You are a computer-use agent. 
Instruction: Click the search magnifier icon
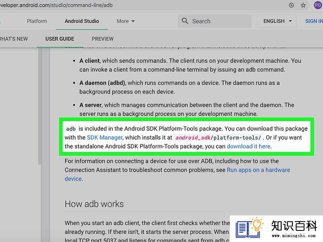coord(185,21)
